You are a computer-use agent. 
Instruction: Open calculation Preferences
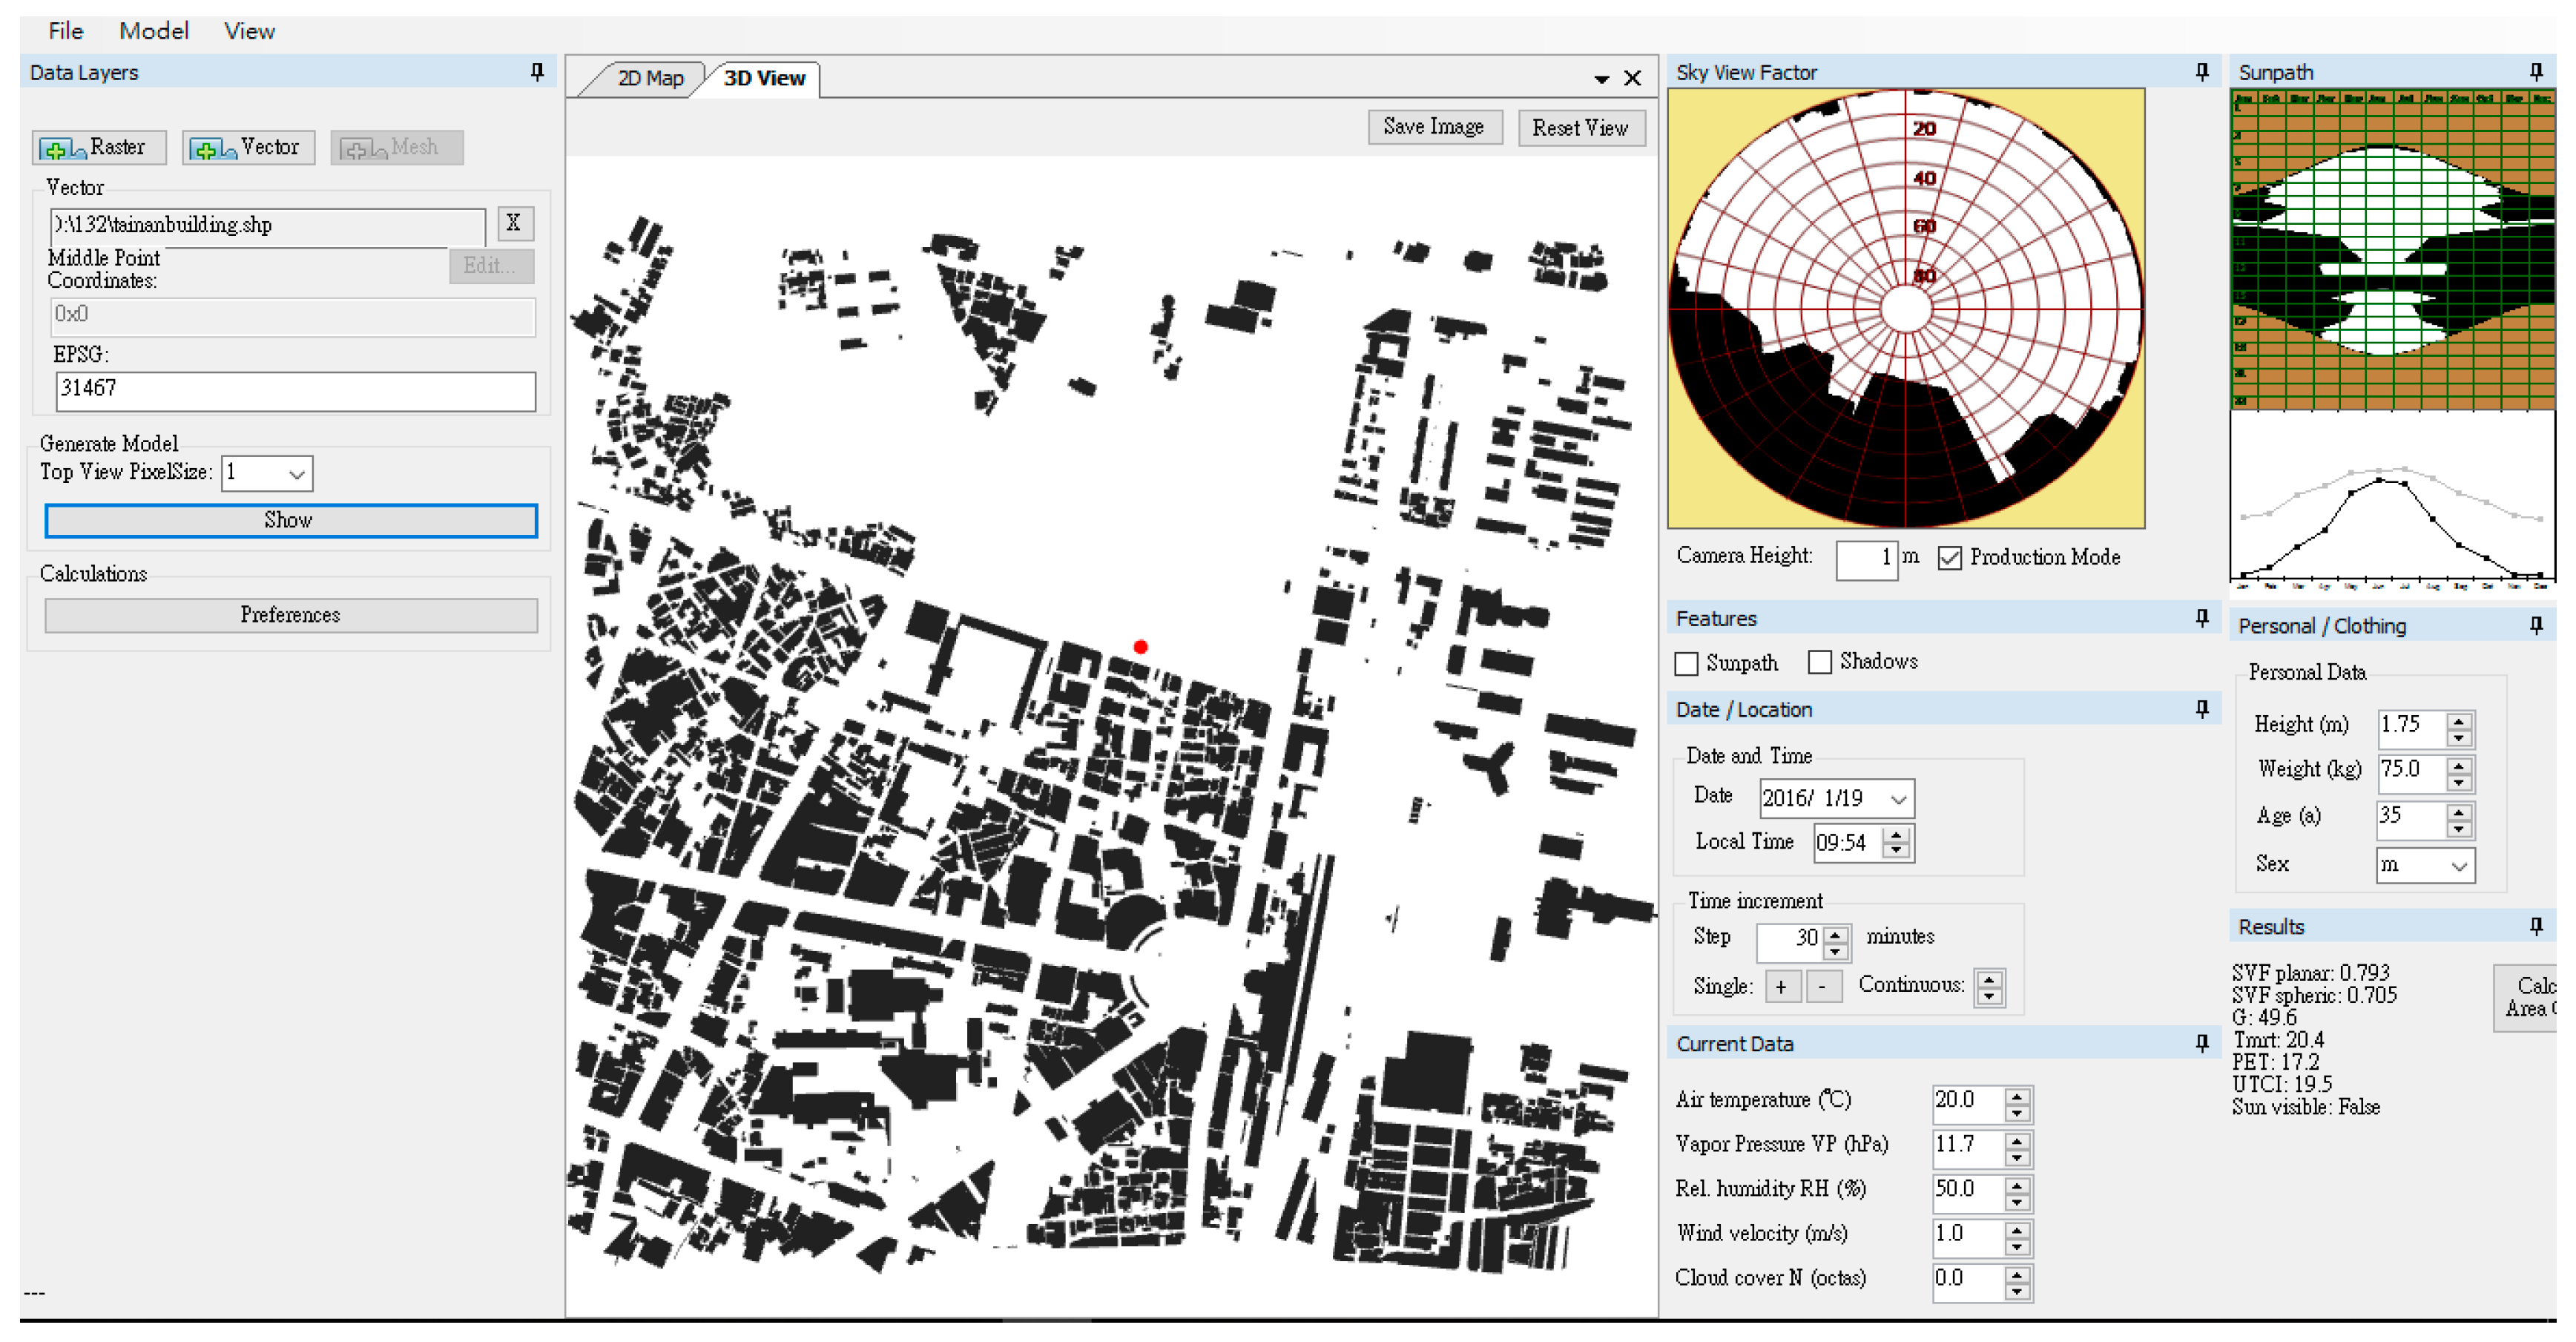click(290, 615)
